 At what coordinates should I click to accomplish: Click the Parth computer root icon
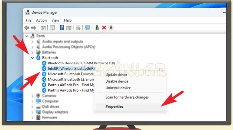(x=32, y=36)
